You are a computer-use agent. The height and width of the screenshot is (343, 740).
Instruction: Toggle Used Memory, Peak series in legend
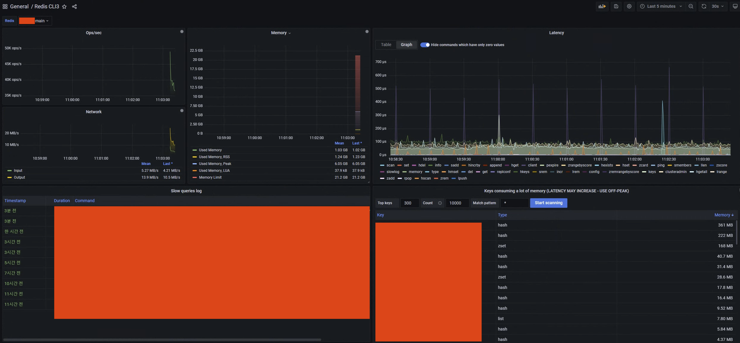click(x=215, y=164)
